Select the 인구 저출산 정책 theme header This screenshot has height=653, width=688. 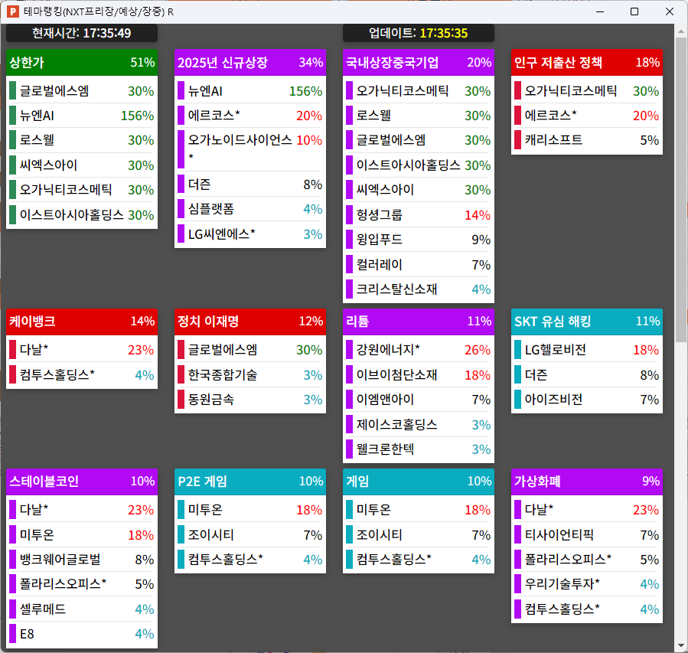click(x=587, y=62)
